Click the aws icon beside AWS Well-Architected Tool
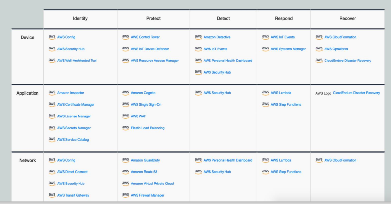The width and height of the screenshot is (391, 204). click(x=52, y=61)
